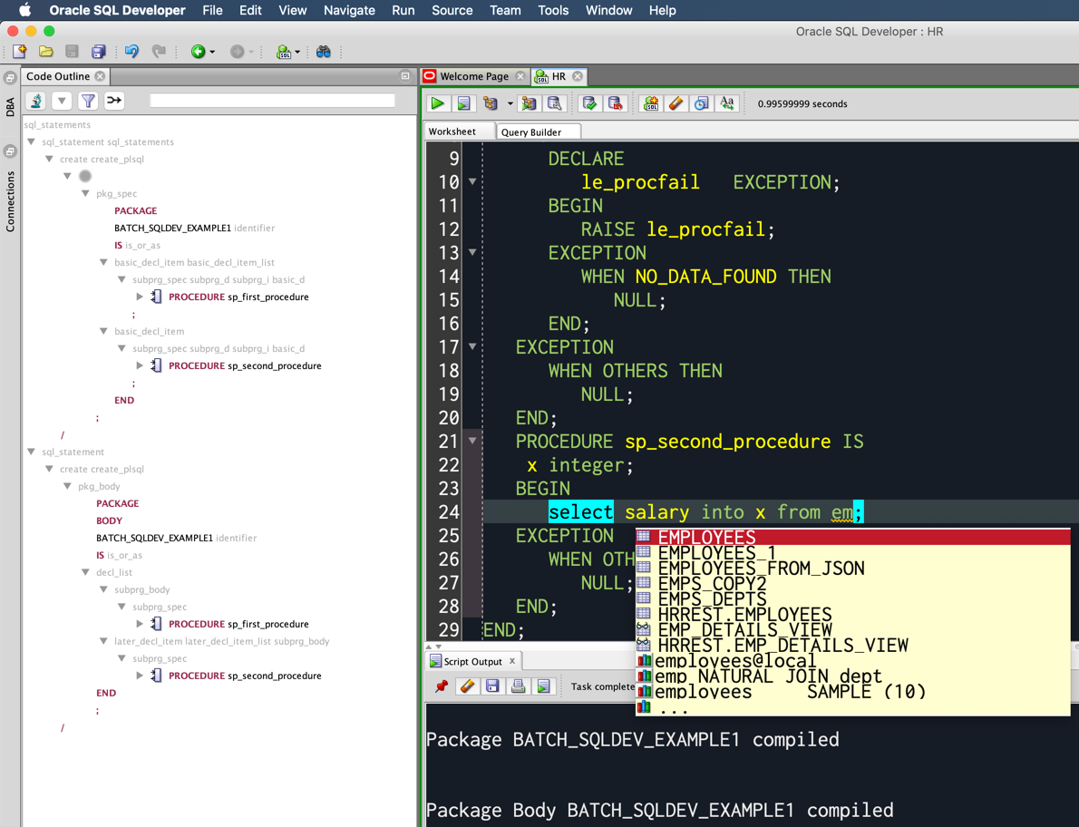Open the Apple menu
This screenshot has width=1079, height=827.
click(24, 10)
